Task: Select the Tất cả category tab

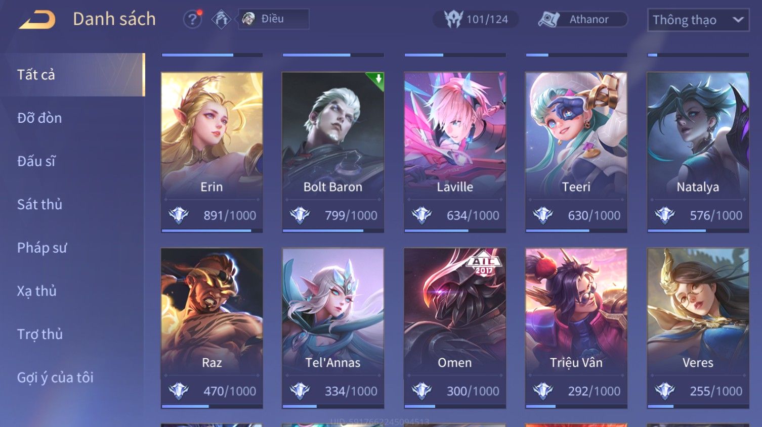Action: tap(72, 75)
